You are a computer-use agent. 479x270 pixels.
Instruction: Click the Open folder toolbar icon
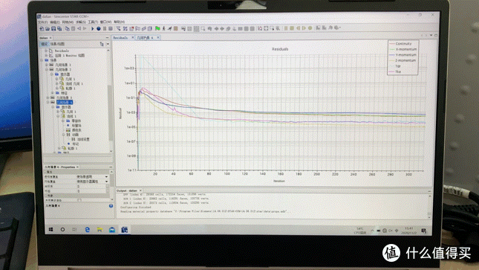click(48, 29)
